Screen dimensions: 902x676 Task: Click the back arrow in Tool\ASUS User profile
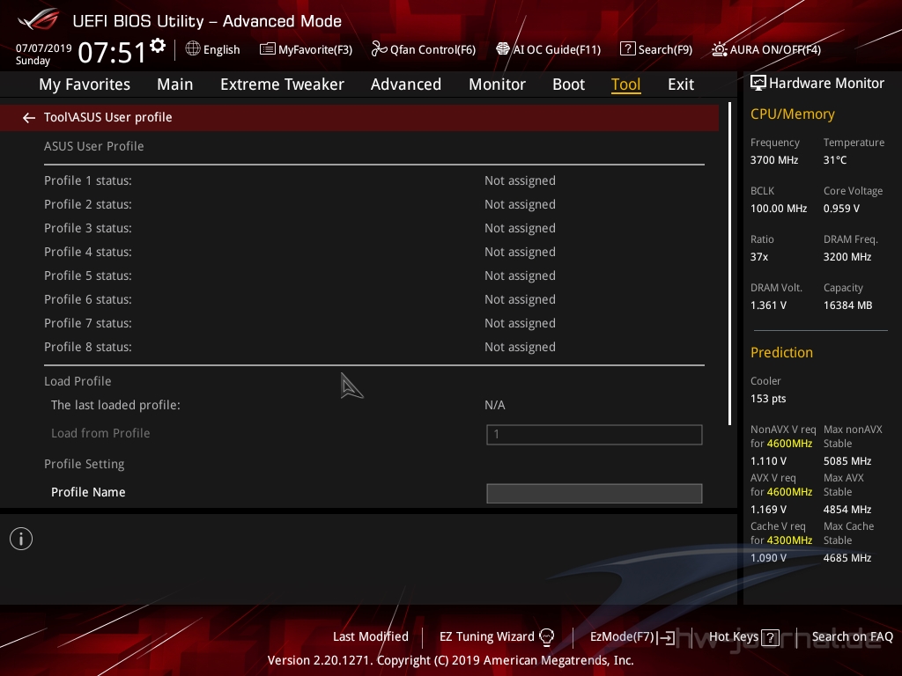coord(29,118)
